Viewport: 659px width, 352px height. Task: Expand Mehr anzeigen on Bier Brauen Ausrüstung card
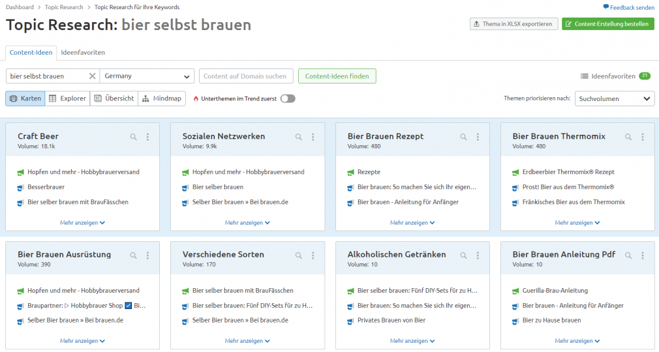tap(82, 341)
